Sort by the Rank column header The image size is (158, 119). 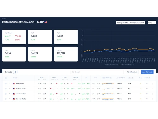click(x=42, y=78)
